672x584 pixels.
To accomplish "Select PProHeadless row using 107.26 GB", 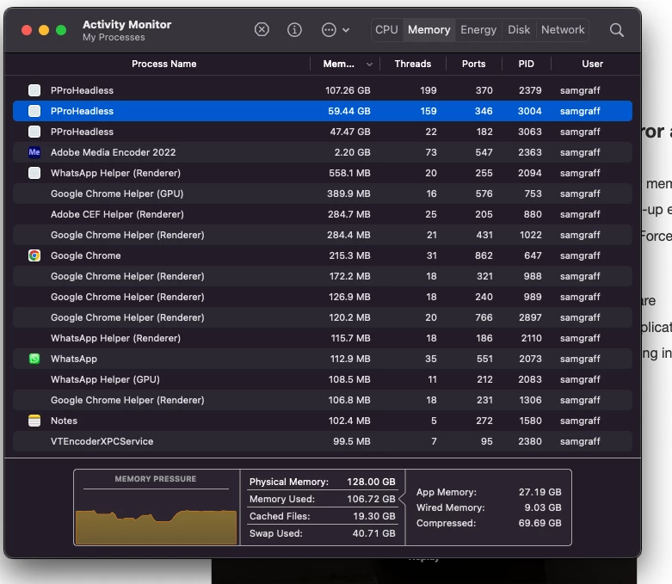I will pos(323,90).
